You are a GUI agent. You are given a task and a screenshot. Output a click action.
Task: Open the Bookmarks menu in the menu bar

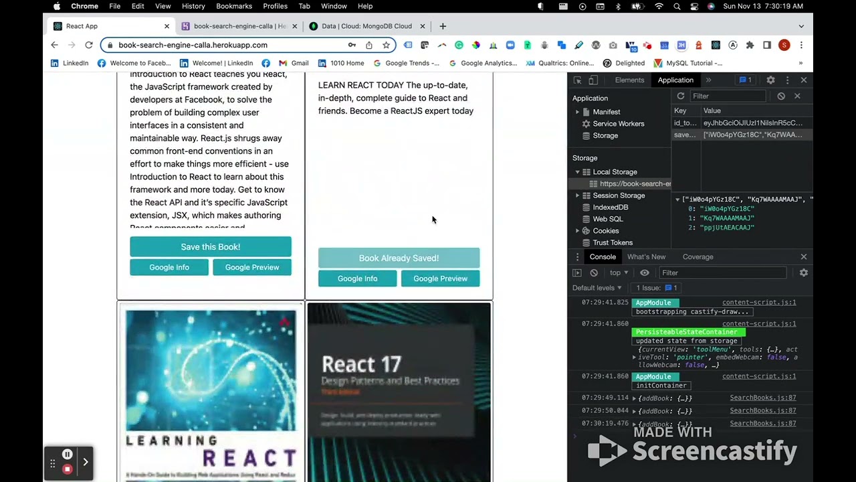point(234,6)
